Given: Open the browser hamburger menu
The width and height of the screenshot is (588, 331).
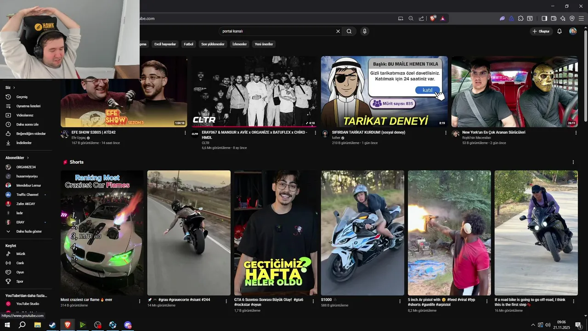Looking at the screenshot, I should point(581,18).
